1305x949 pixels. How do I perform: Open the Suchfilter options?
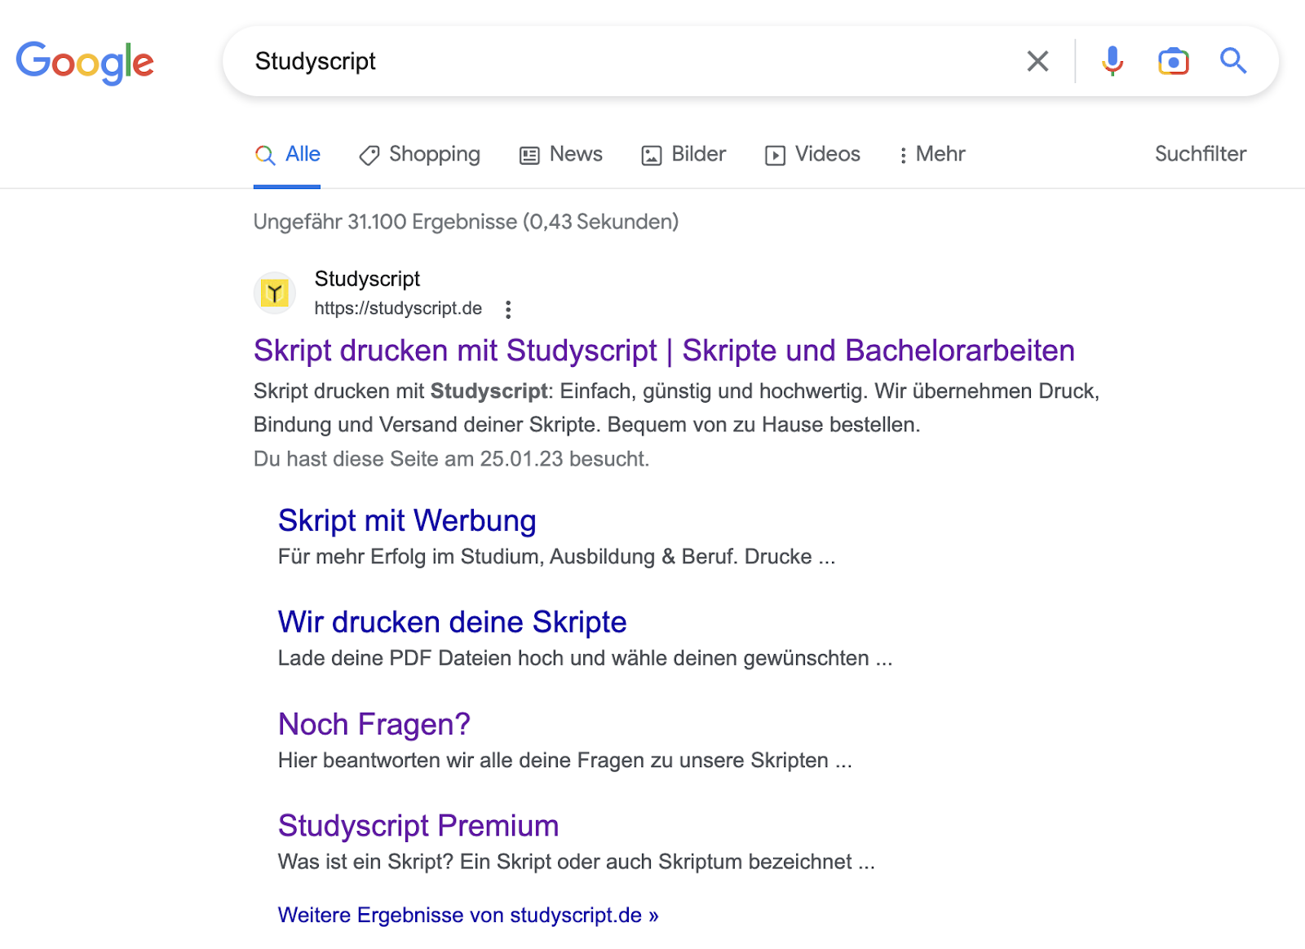(1201, 154)
